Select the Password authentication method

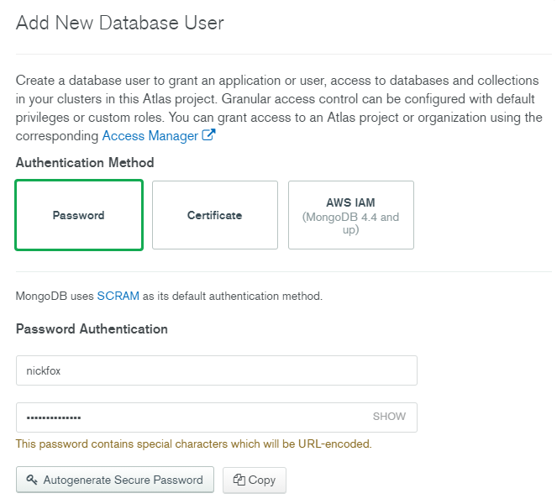click(x=79, y=215)
